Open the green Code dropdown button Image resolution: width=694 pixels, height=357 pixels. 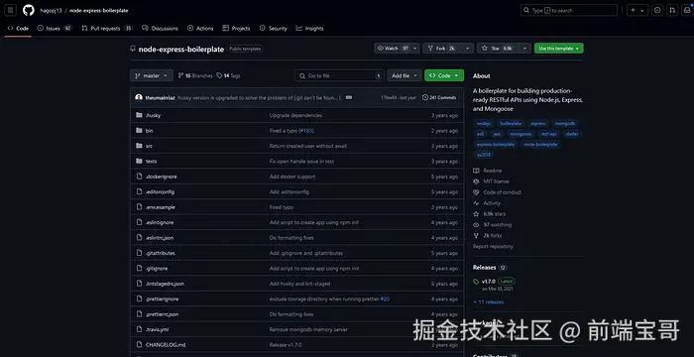tap(444, 75)
